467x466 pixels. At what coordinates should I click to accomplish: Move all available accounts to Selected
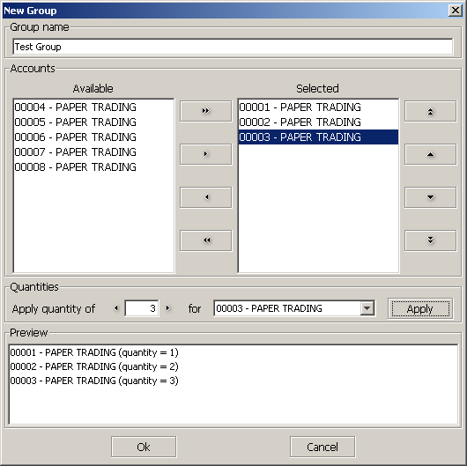pyautogui.click(x=205, y=111)
